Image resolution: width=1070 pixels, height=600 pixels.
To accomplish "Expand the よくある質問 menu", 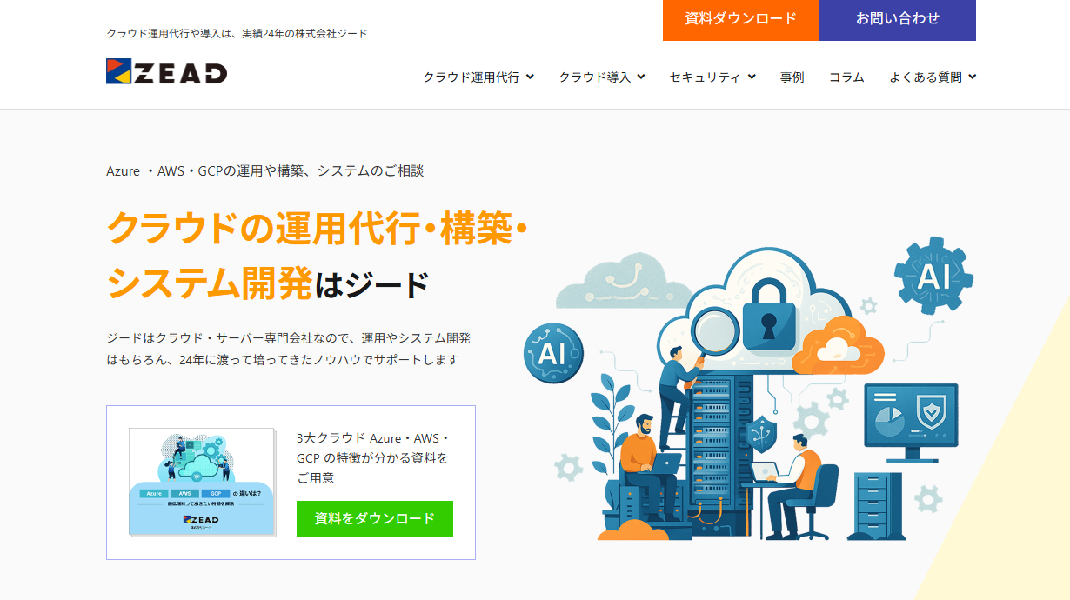I will (933, 77).
